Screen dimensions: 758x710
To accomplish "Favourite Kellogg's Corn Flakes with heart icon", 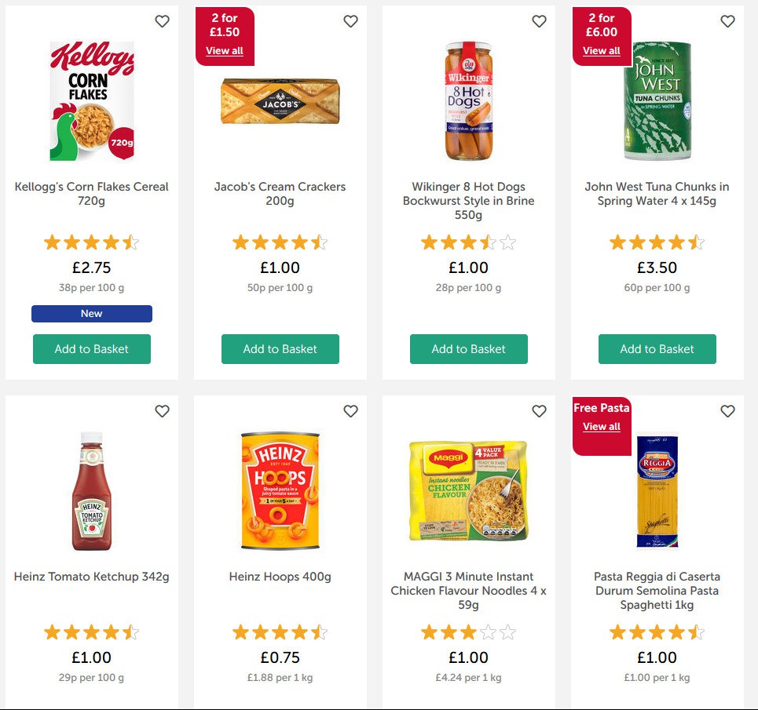I will point(162,21).
